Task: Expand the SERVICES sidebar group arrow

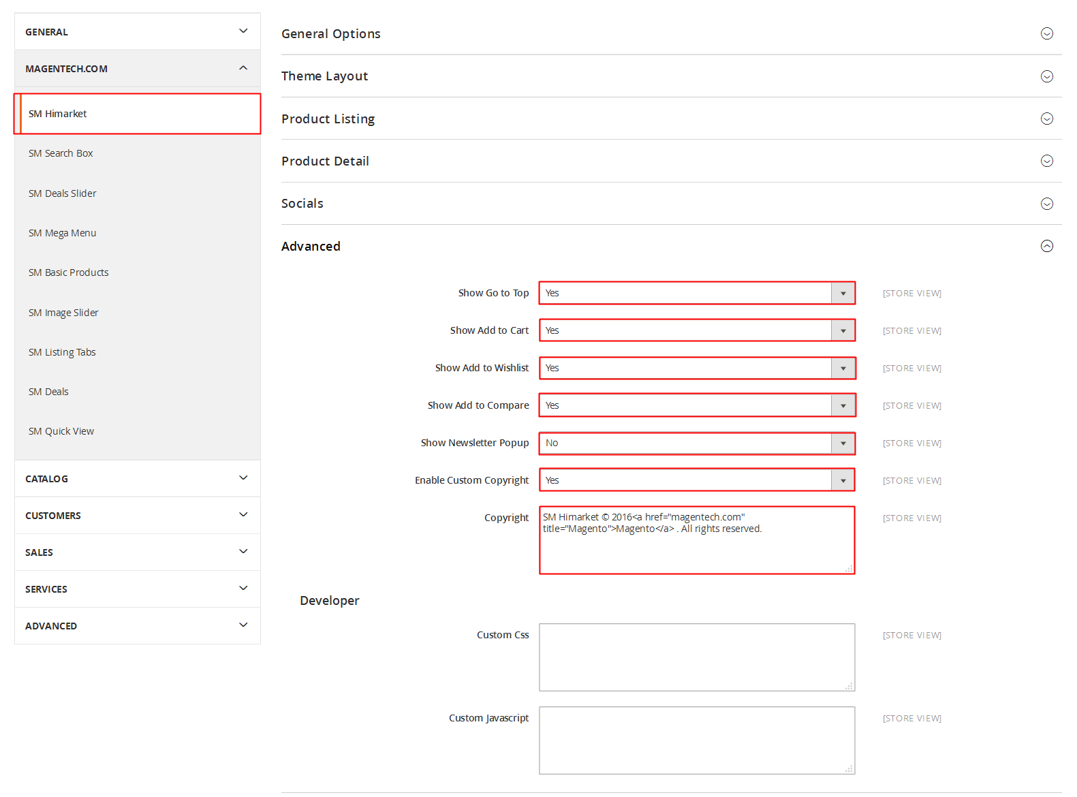Action: point(243,589)
